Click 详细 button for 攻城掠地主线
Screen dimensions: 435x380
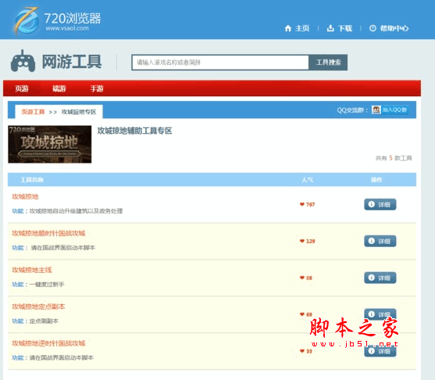point(380,278)
